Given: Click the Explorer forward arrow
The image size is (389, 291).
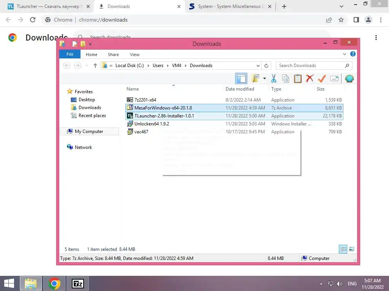Looking at the screenshot, I should pos(77,66).
